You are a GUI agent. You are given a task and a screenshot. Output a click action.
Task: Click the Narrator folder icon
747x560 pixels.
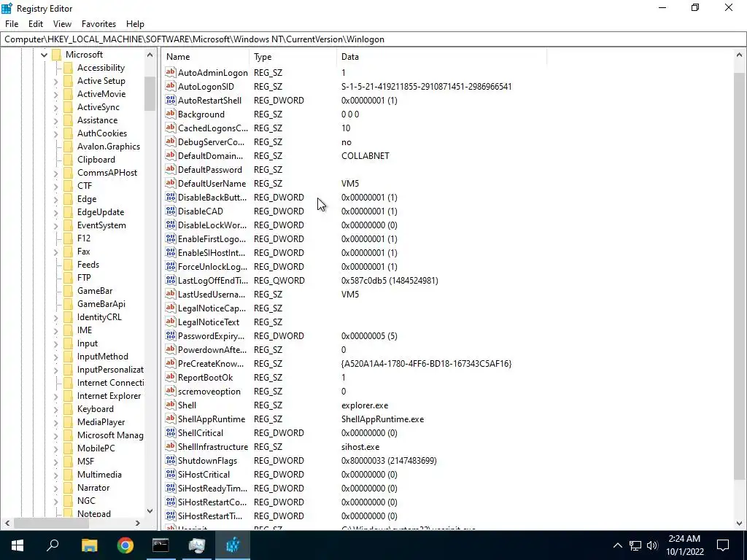(68, 487)
